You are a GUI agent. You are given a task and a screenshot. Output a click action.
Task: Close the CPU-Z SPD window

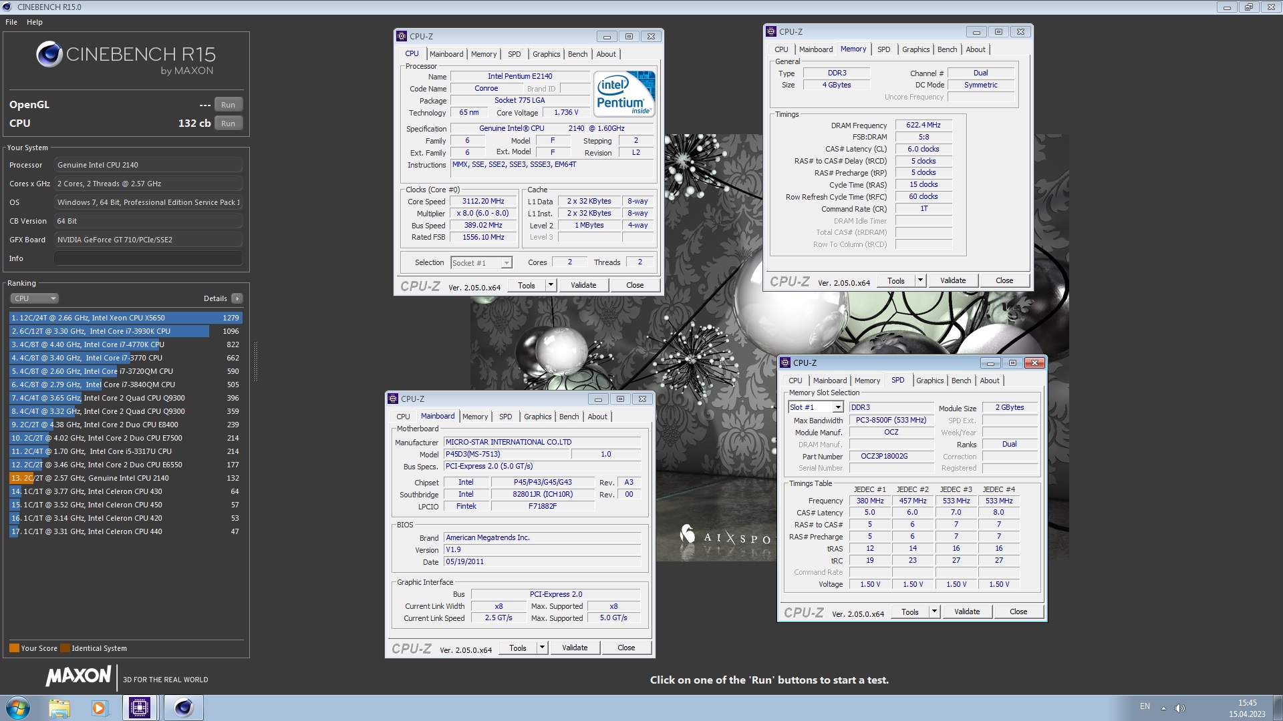(1034, 363)
